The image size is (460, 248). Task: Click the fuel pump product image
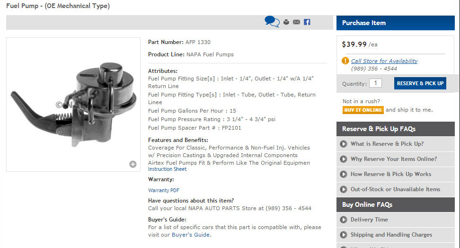coord(73,105)
